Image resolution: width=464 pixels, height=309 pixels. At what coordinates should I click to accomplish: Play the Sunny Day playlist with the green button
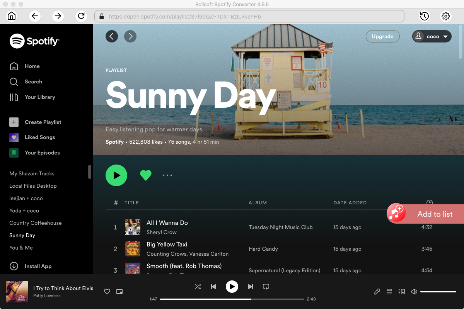pos(116,175)
